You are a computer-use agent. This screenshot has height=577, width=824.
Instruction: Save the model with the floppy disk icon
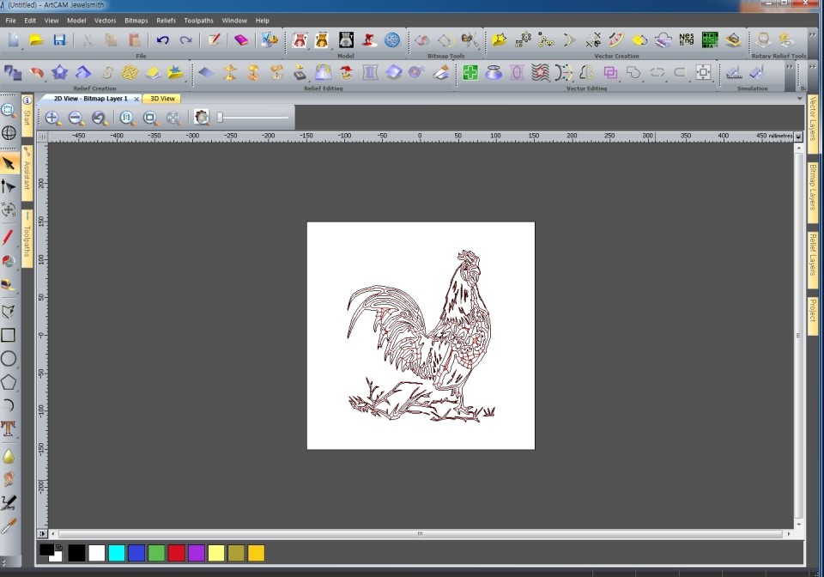pyautogui.click(x=59, y=40)
